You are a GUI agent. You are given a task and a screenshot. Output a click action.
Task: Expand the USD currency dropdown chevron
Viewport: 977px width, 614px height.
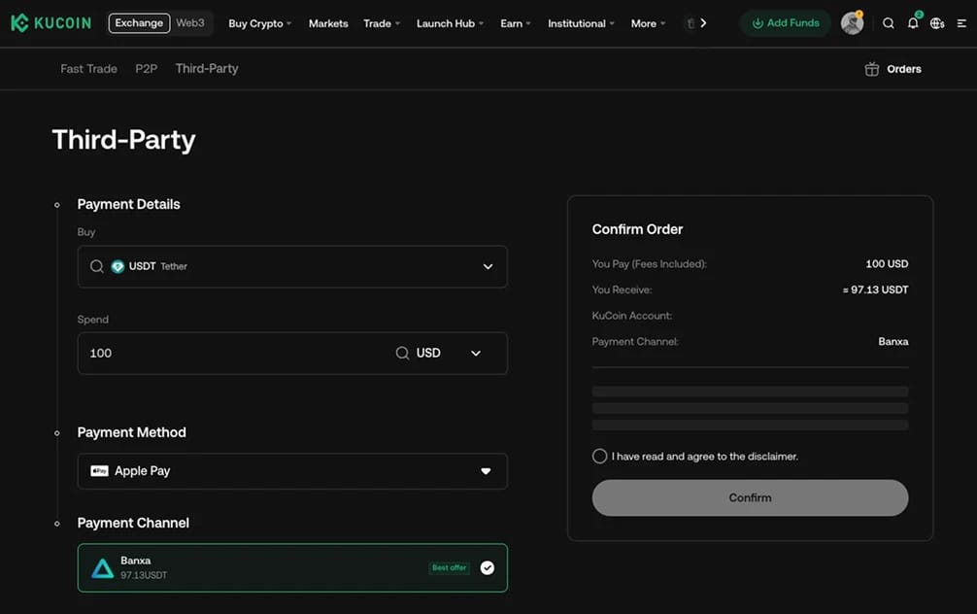(x=476, y=354)
